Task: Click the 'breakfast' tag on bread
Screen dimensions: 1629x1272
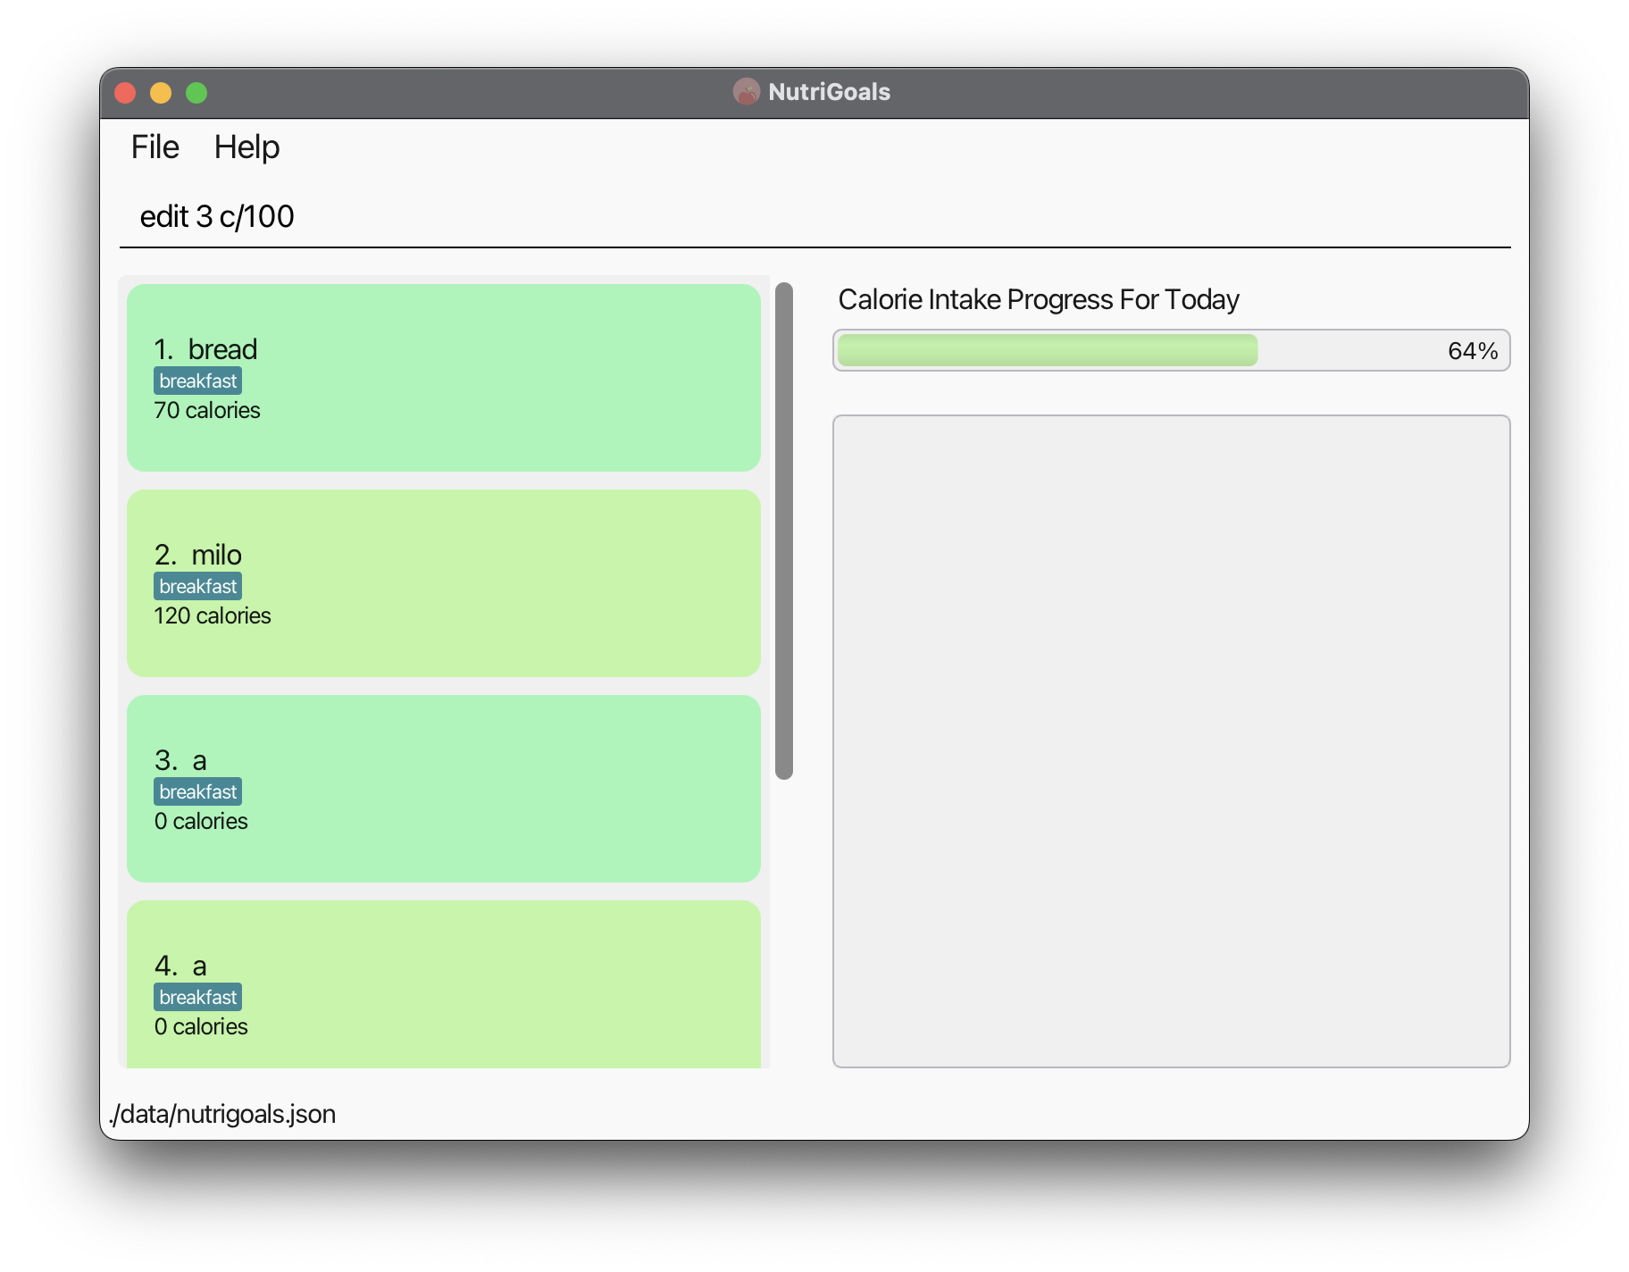Action: pos(197,381)
